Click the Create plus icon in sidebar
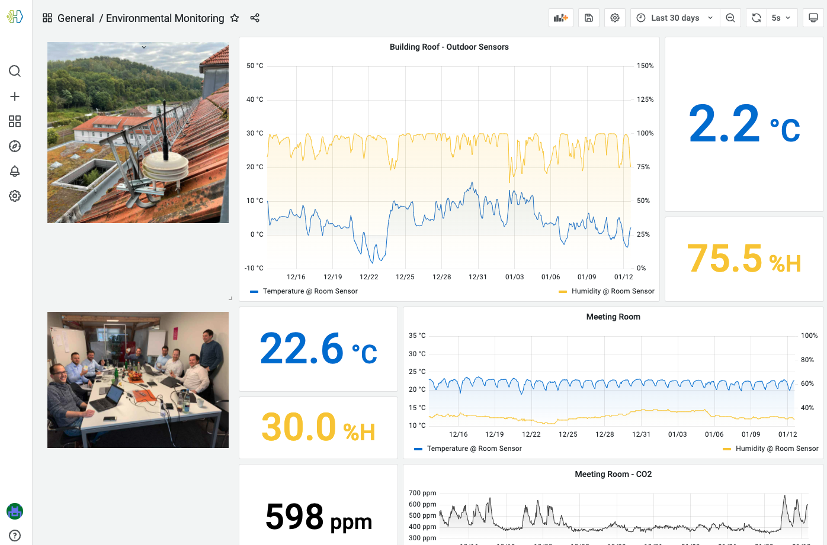Image resolution: width=827 pixels, height=545 pixels. pos(15,96)
